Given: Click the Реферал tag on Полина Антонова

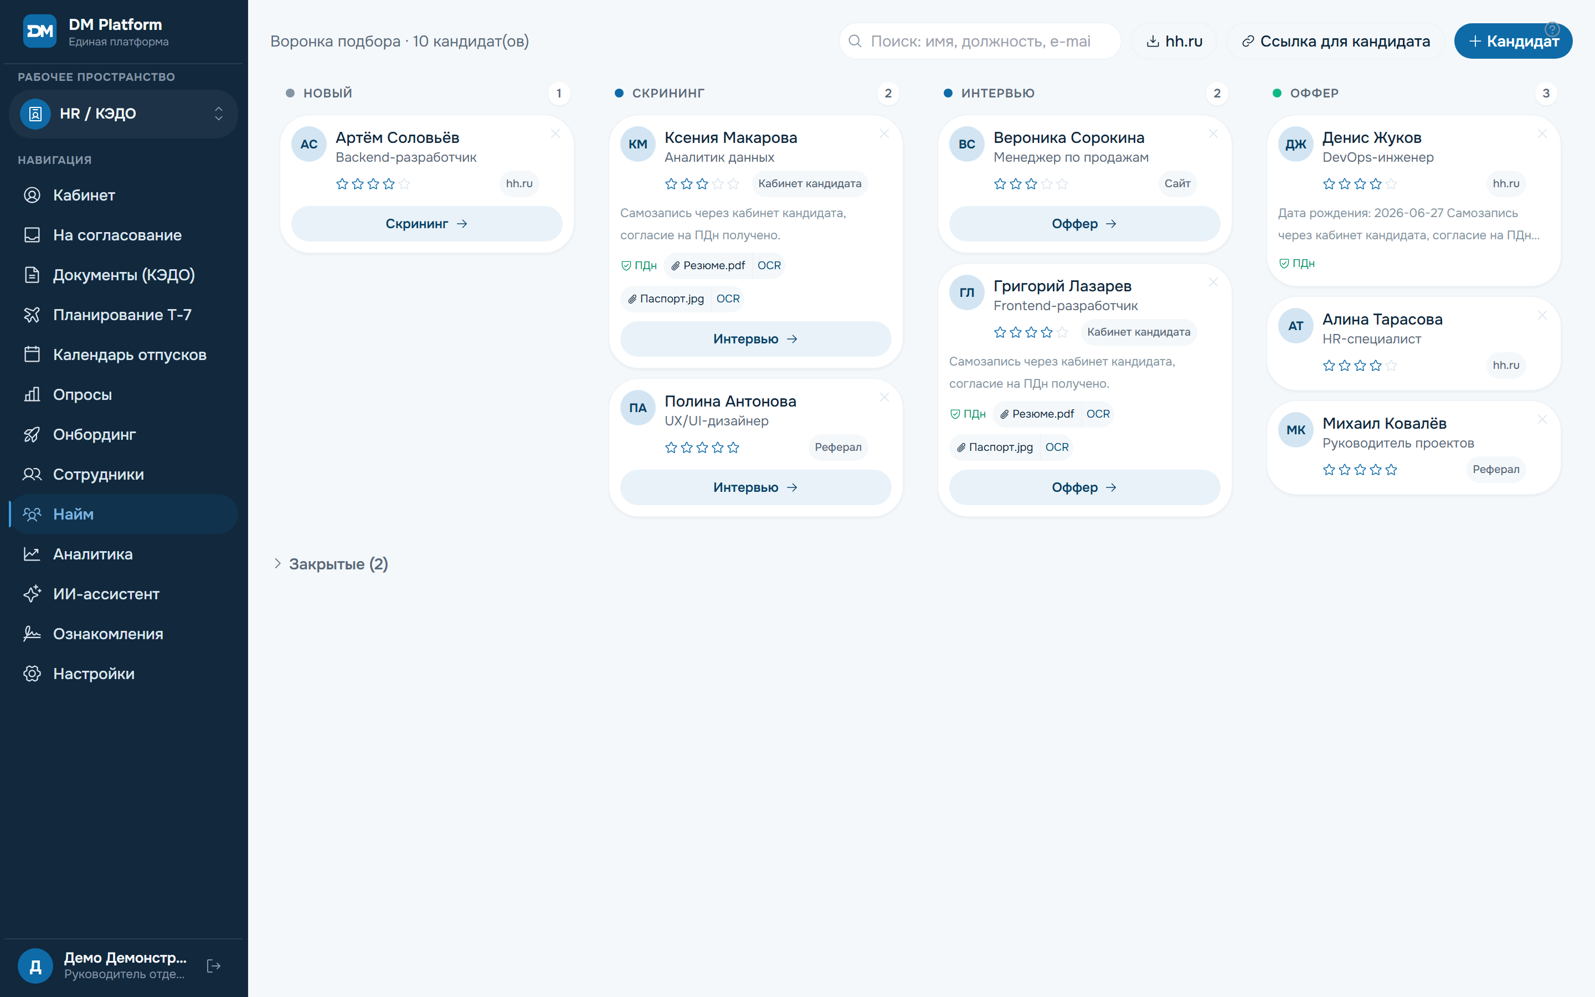Looking at the screenshot, I should (838, 447).
